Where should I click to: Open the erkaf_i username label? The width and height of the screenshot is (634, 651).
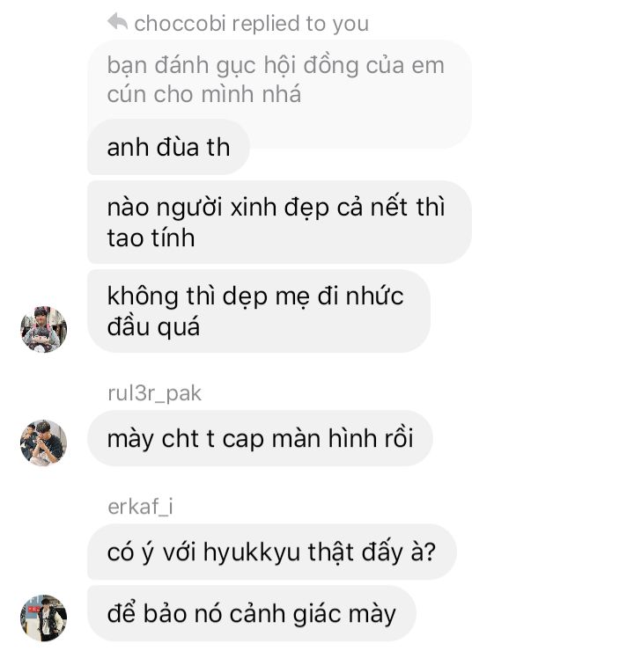pos(140,507)
